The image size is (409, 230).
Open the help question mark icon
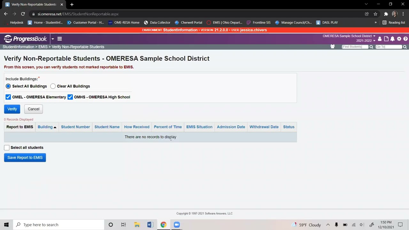click(x=405, y=39)
